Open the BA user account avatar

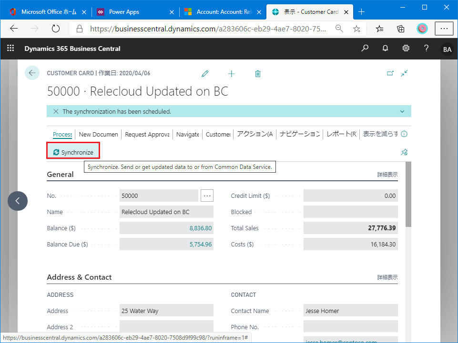[447, 49]
